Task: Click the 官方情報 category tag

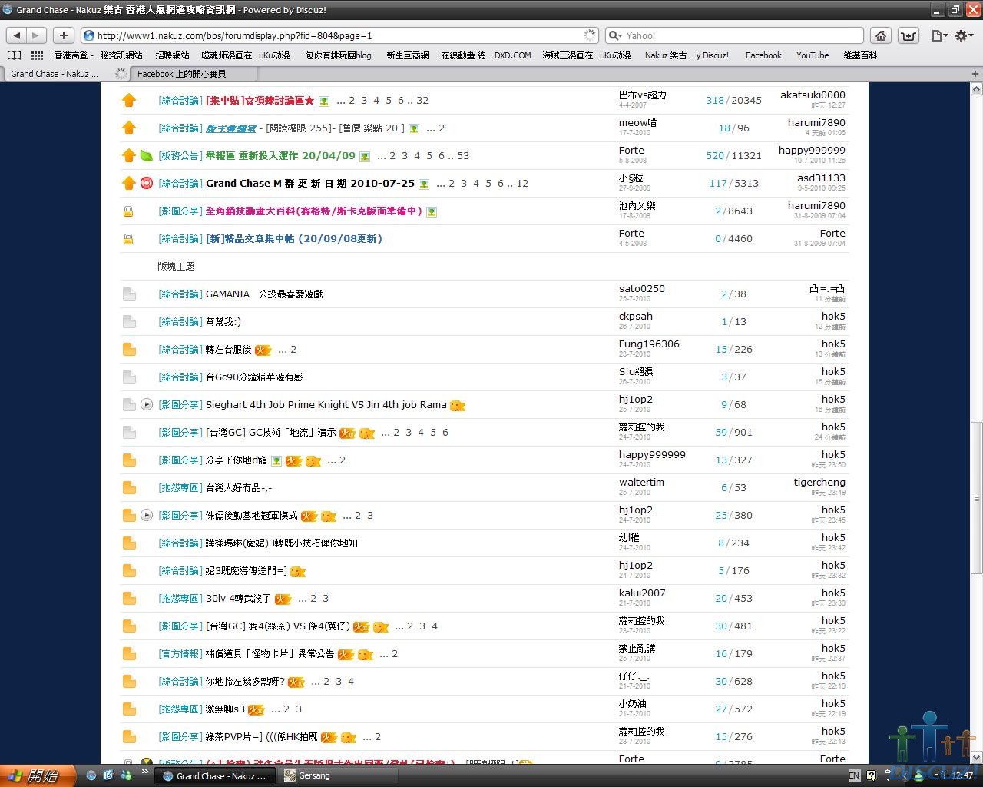Action: [x=180, y=654]
